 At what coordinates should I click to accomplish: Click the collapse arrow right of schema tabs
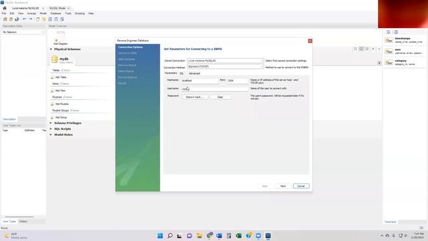pos(379,63)
